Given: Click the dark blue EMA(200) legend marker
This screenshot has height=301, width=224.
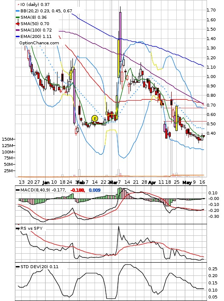Looking at the screenshot, I should click(x=17, y=37).
